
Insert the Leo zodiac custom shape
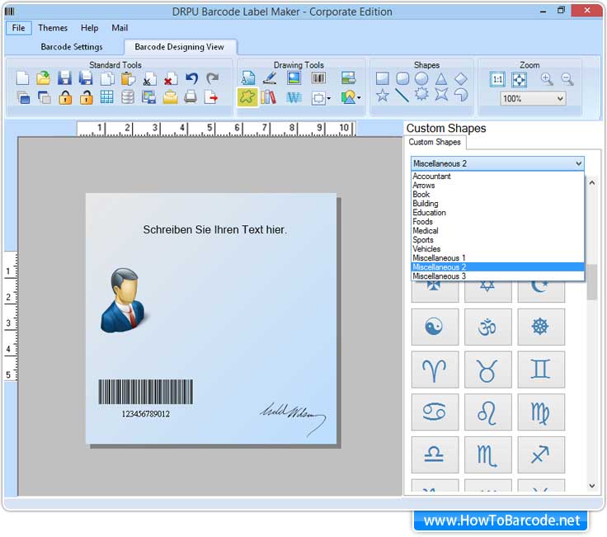pyautogui.click(x=487, y=412)
